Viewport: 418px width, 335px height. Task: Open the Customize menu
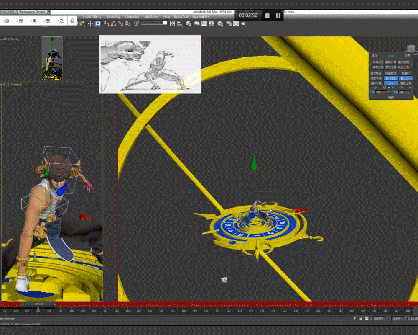click(132, 17)
